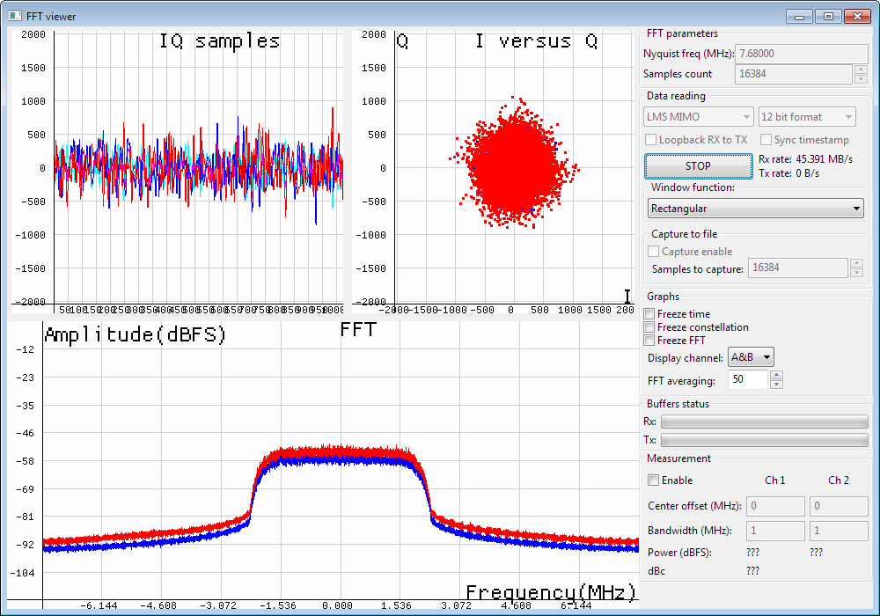Click the Ch 2 Bandwidth field
The width and height of the screenshot is (880, 616).
point(839,531)
